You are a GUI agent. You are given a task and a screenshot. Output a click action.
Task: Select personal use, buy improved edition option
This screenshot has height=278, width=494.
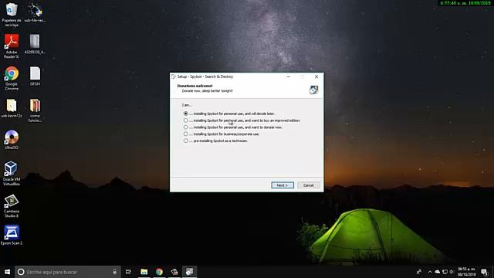242,120
